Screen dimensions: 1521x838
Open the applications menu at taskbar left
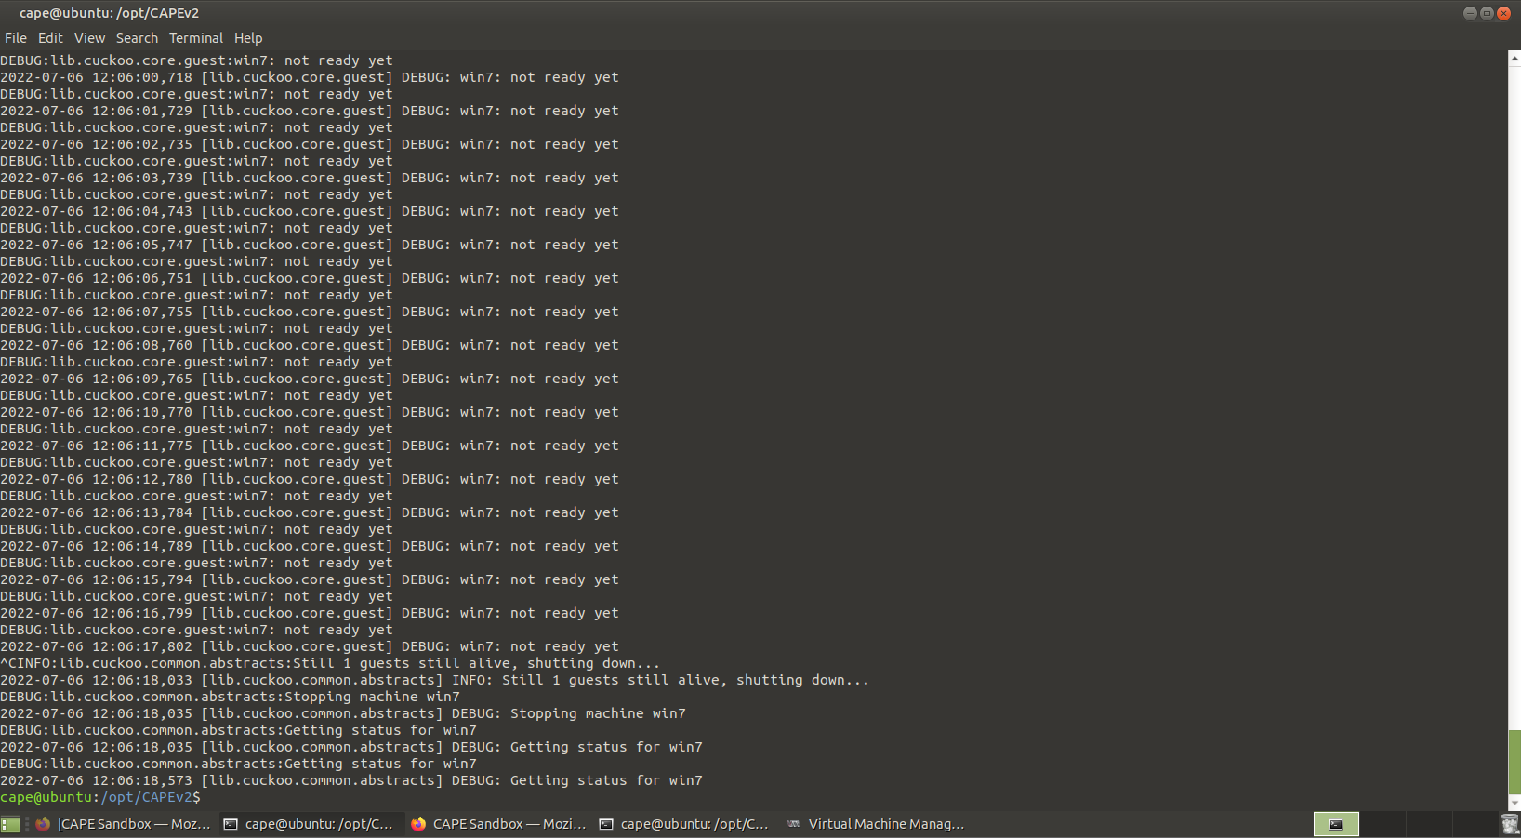[x=10, y=824]
